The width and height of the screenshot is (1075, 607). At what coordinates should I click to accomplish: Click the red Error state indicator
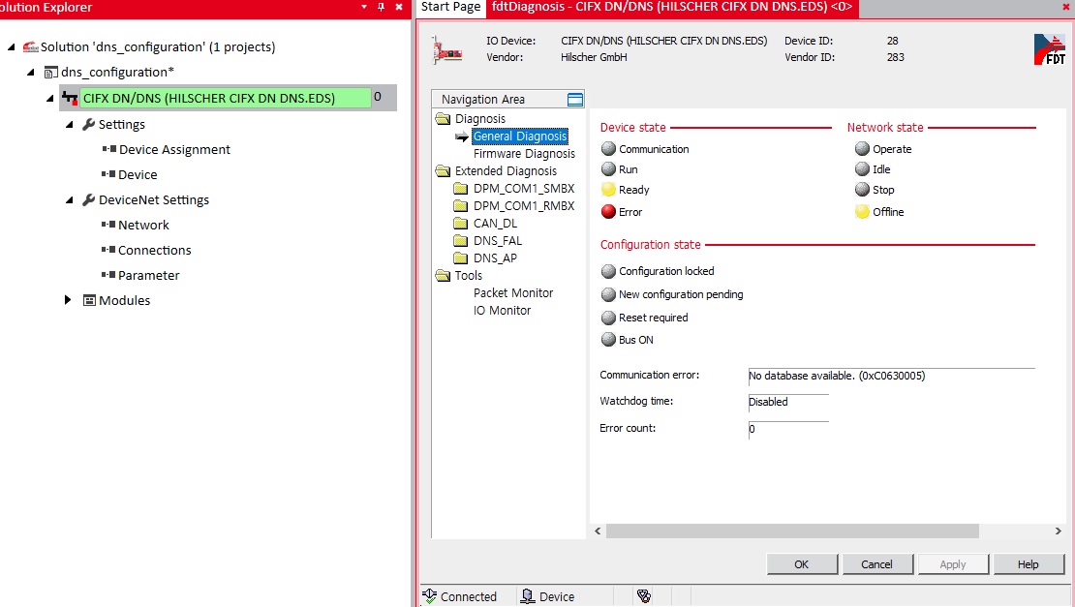click(x=608, y=212)
